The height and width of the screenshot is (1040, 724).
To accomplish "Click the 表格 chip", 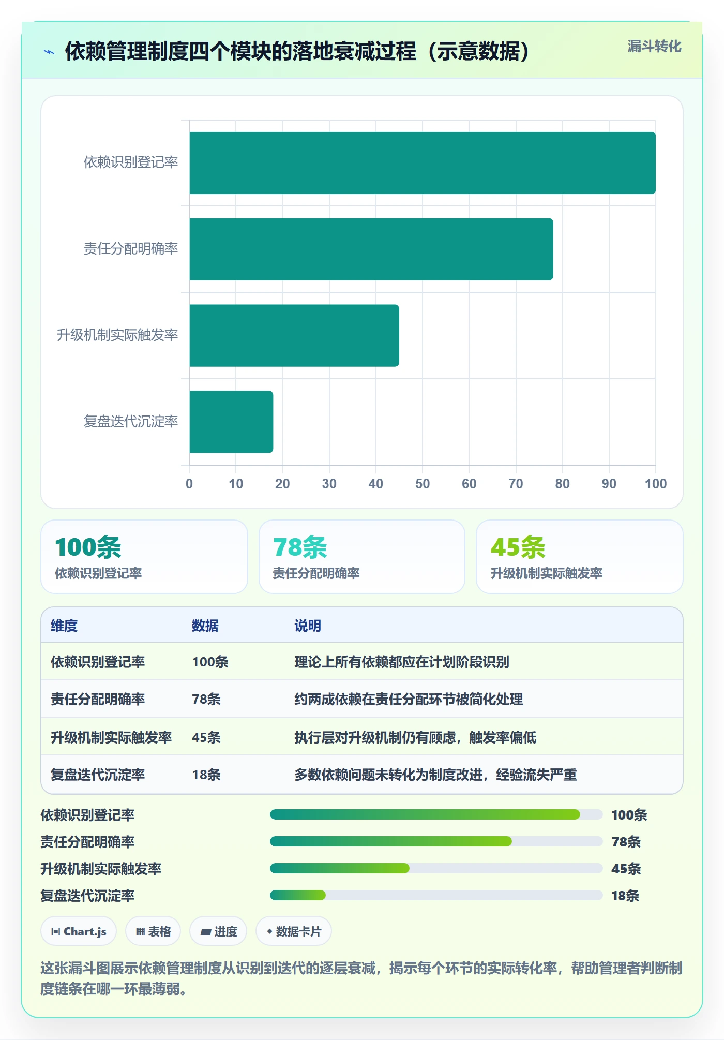I will pos(153,931).
